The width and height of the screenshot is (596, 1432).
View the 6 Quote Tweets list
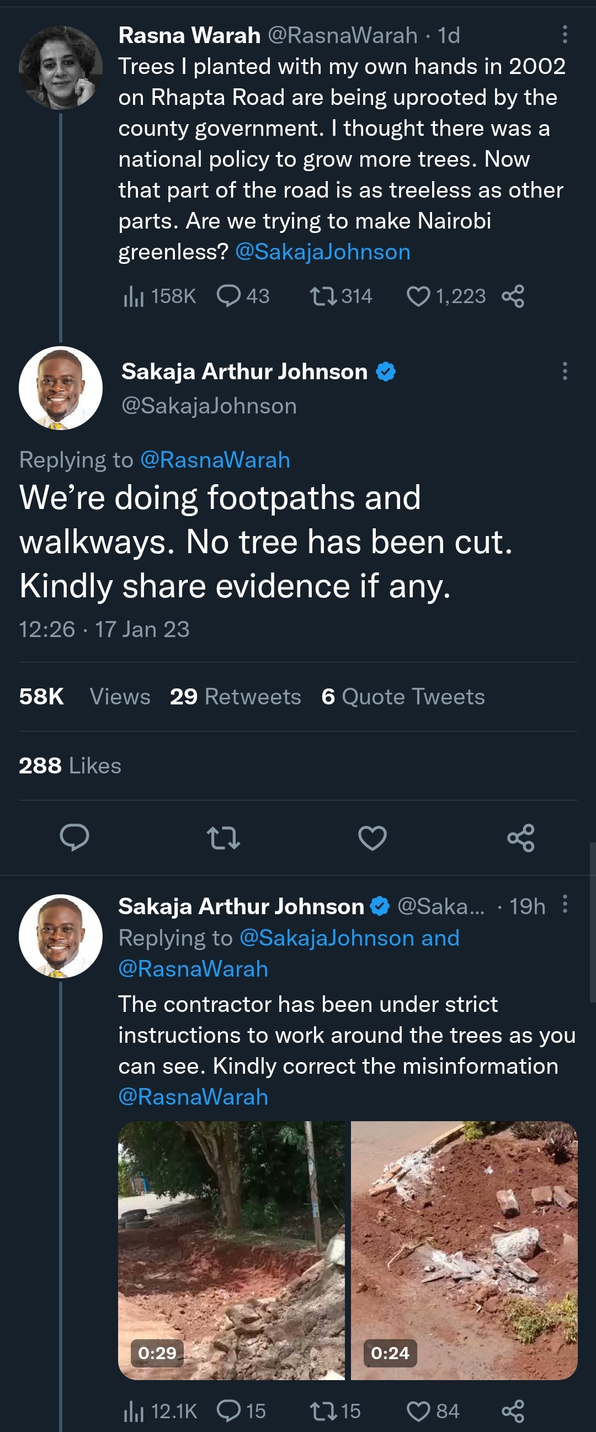point(403,697)
